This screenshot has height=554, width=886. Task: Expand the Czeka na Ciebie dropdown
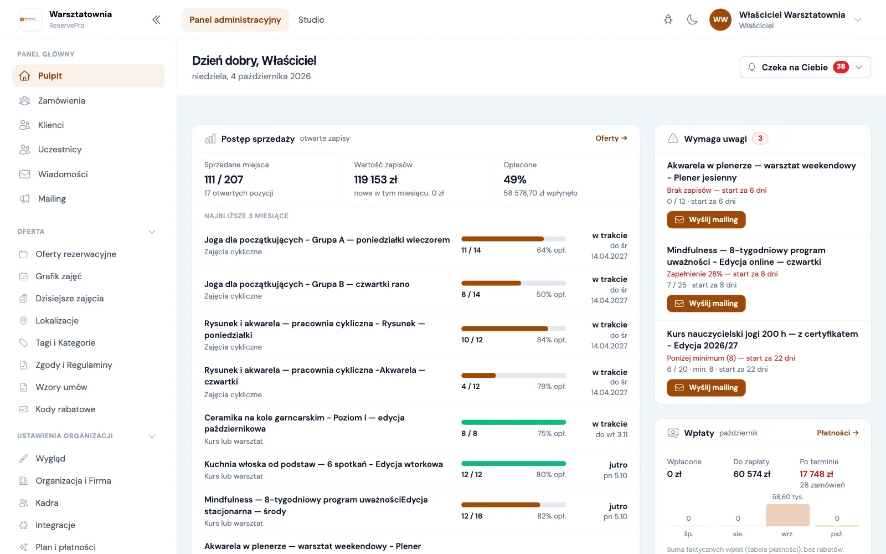point(805,67)
